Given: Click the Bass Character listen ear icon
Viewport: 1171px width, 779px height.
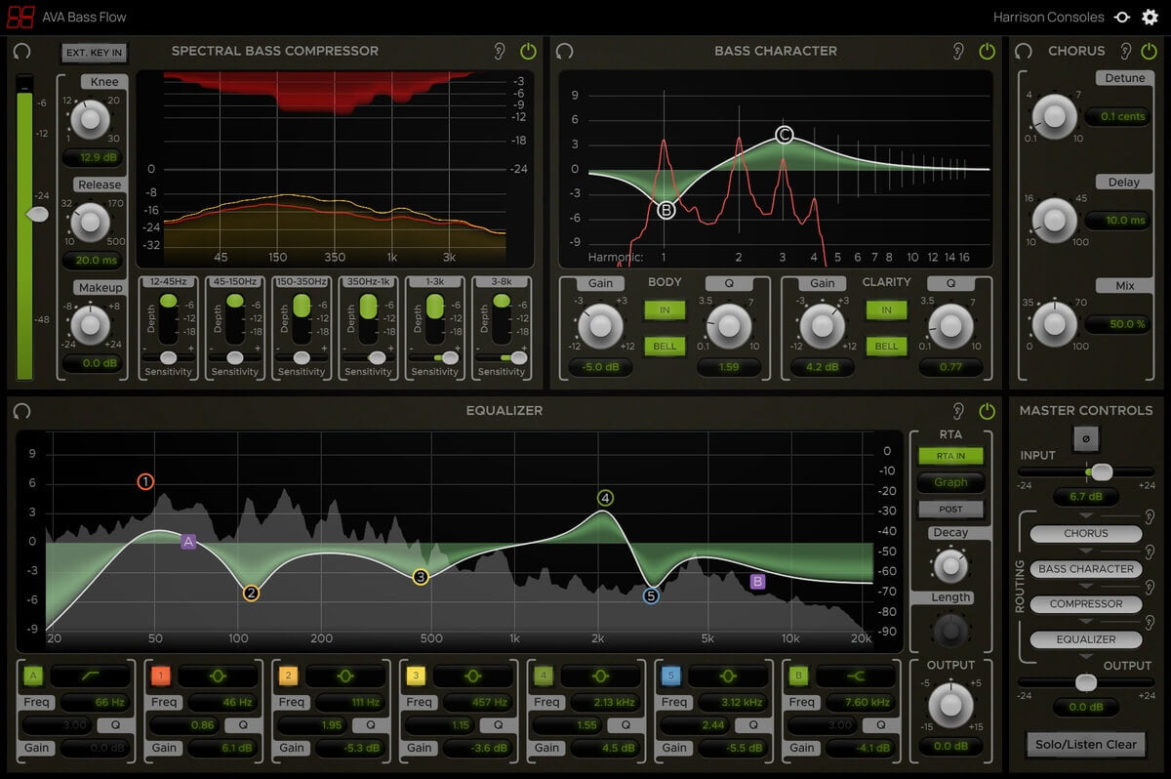Looking at the screenshot, I should pos(958,51).
